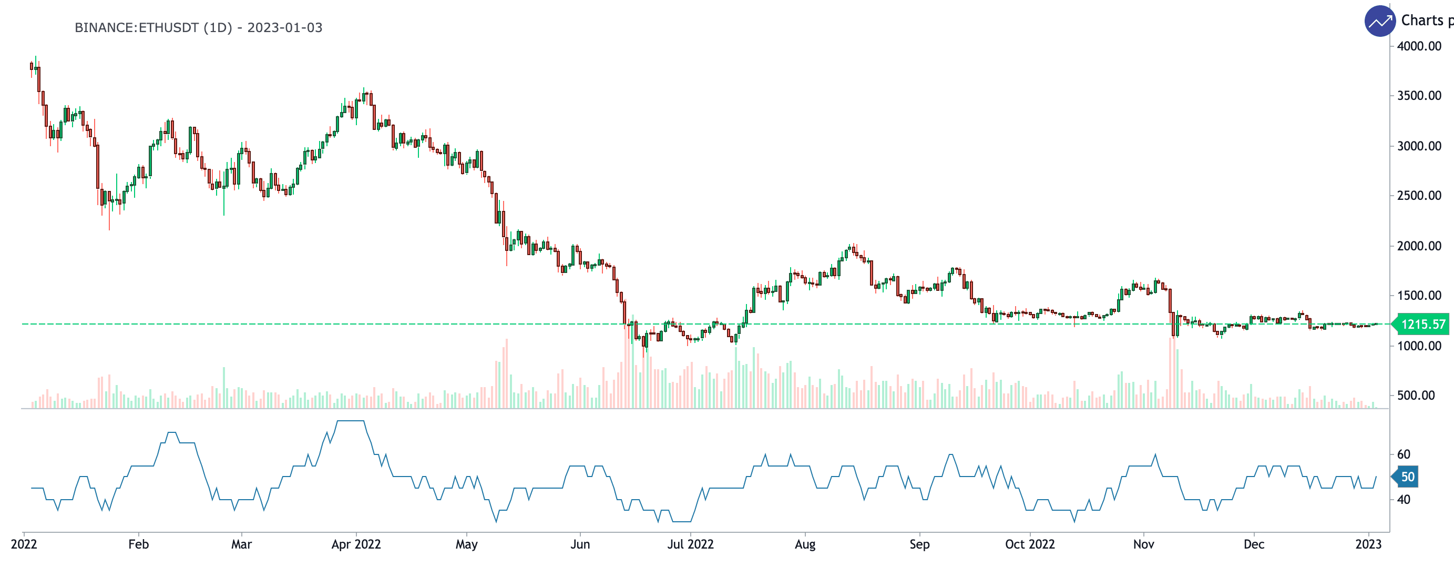Click the 60 level on RSI axis
The width and height of the screenshot is (1454, 567).
[1403, 454]
